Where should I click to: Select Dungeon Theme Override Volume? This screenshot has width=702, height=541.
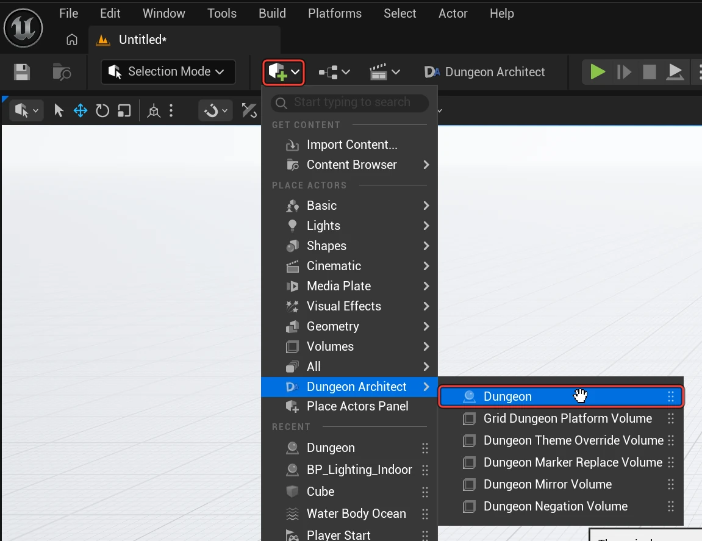click(561, 441)
